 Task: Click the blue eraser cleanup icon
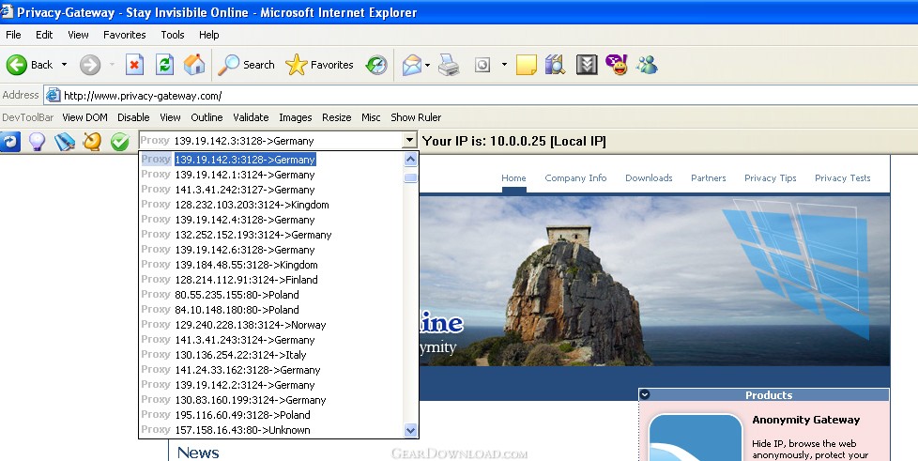65,141
